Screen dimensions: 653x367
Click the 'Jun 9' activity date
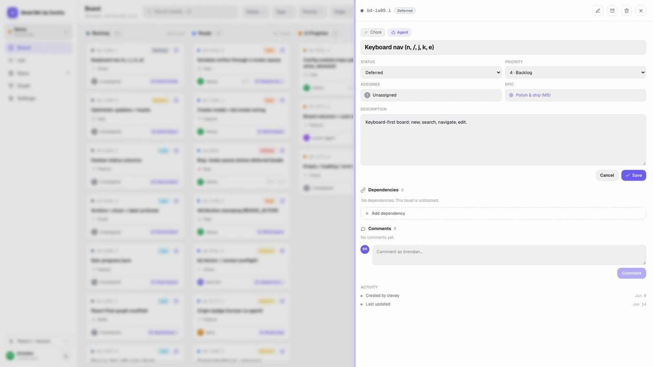tap(640, 296)
